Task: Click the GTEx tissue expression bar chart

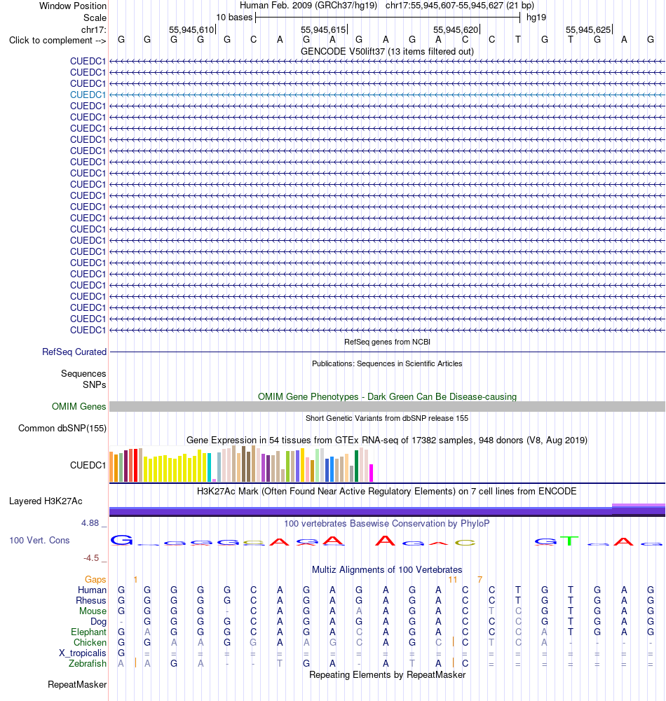Action: (x=241, y=464)
